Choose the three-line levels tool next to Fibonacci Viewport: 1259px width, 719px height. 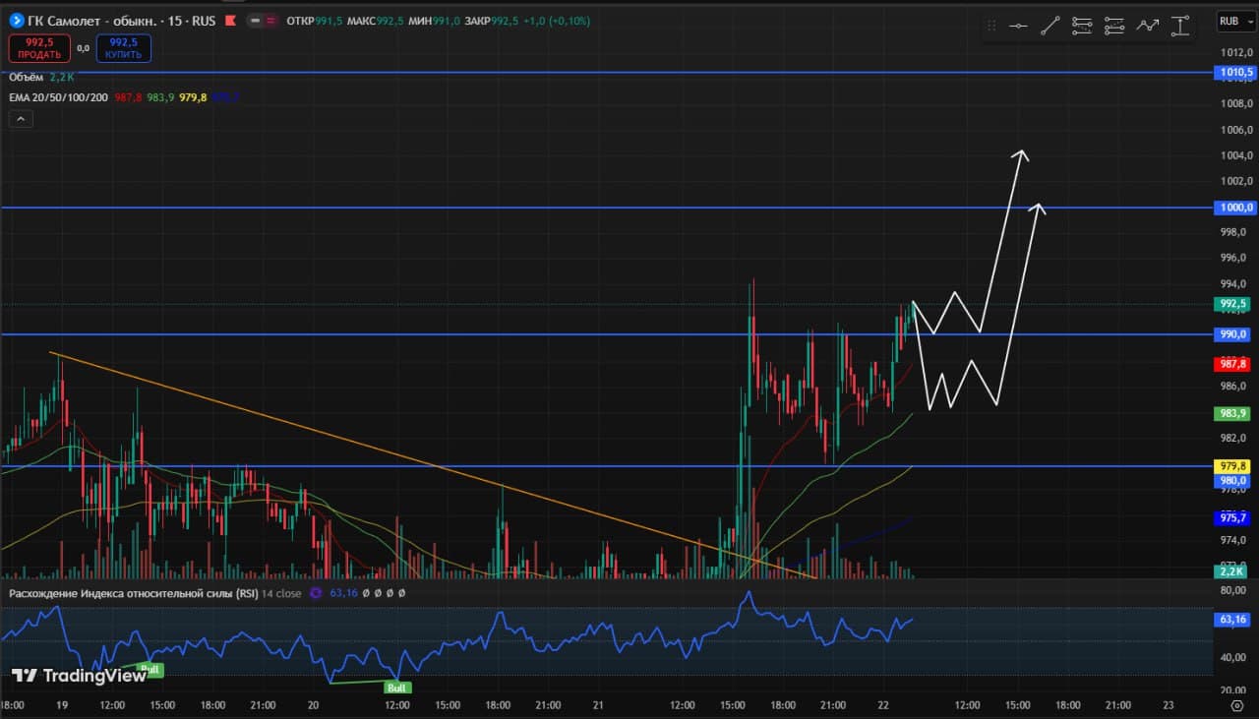[1114, 27]
